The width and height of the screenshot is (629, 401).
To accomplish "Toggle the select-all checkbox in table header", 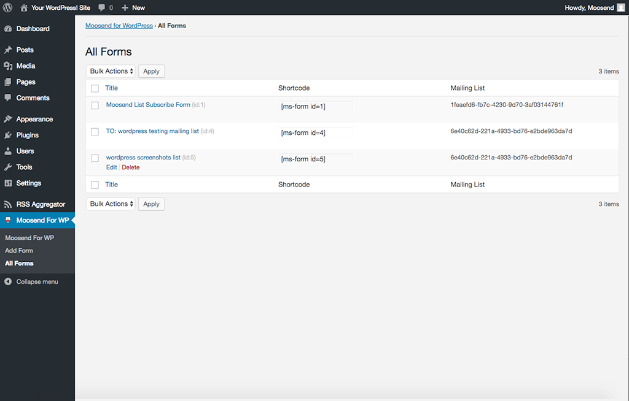I will (95, 88).
